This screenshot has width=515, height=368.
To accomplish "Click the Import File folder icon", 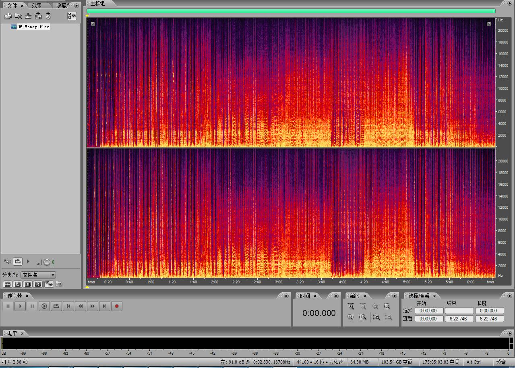I will [x=8, y=16].
